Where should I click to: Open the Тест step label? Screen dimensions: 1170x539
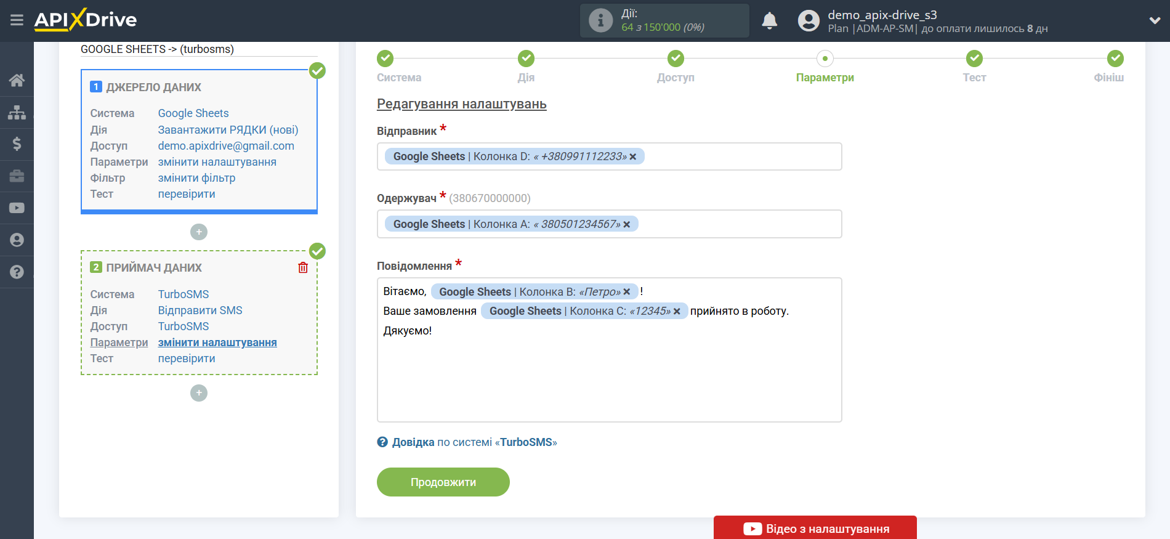[x=974, y=78]
